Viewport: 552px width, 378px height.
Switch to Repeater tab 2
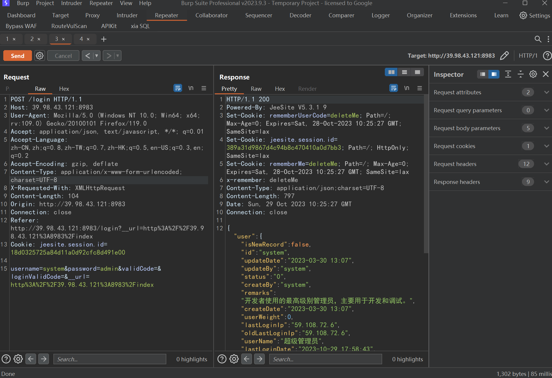point(32,39)
